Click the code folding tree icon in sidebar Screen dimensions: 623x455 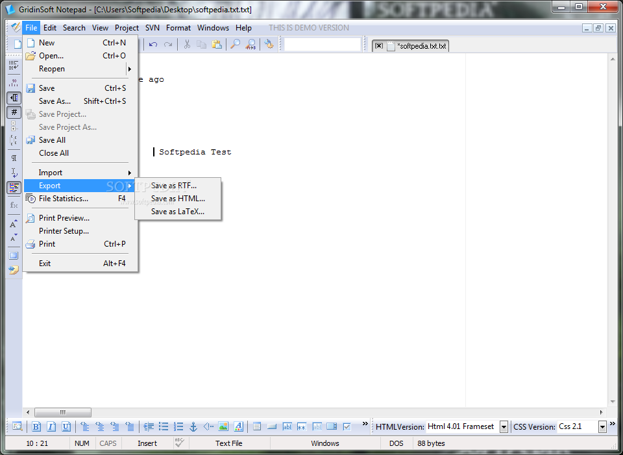coord(14,127)
